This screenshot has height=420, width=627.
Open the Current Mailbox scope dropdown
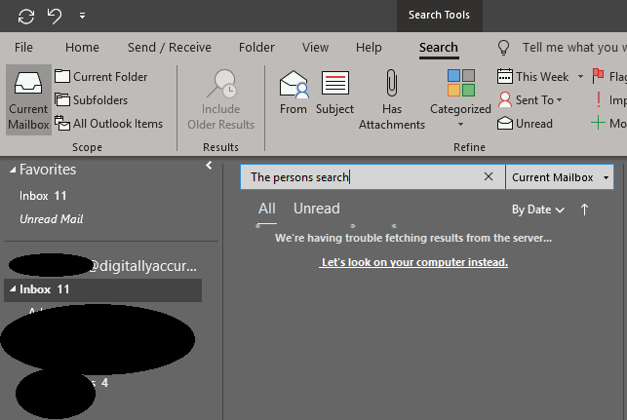(x=560, y=177)
